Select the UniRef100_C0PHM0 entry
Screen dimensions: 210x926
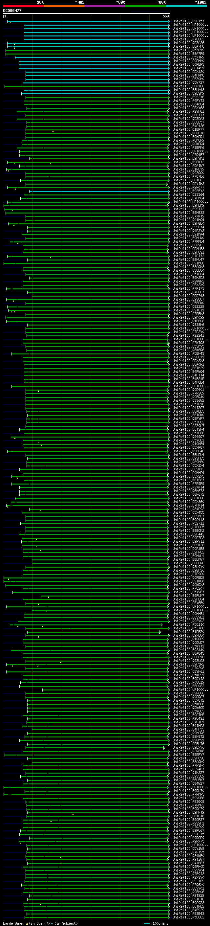pos(188,61)
